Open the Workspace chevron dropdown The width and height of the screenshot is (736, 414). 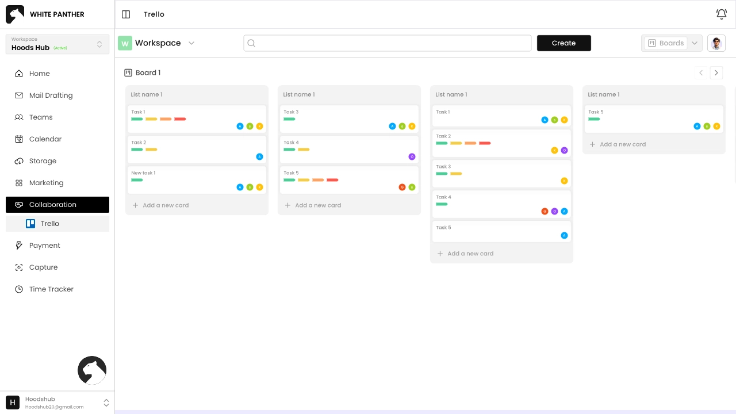point(191,43)
